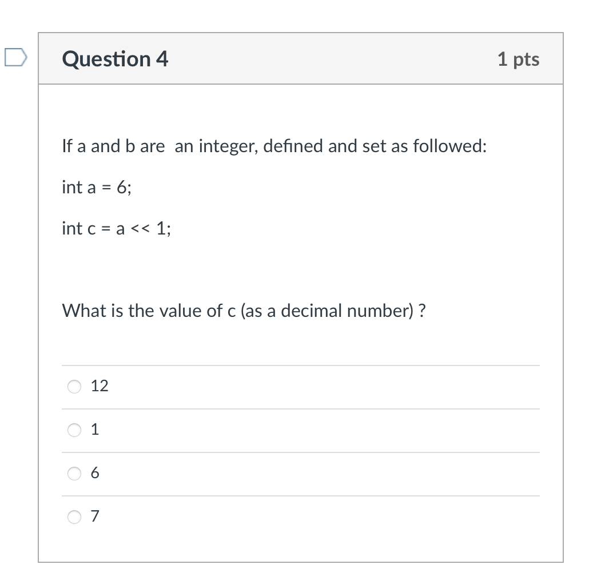This screenshot has width=597, height=580.
Task: Select the radio button for answer 6
Action: tap(74, 474)
